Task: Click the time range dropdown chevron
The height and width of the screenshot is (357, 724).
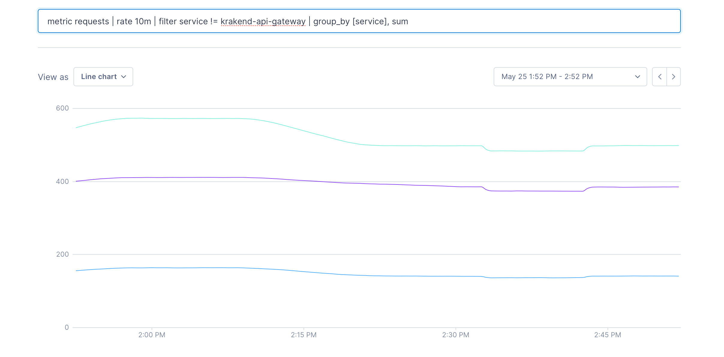Action: pos(638,77)
